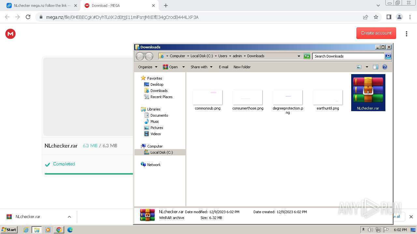Open Chrome three-dot menu
This screenshot has height=234, width=417.
410,17
